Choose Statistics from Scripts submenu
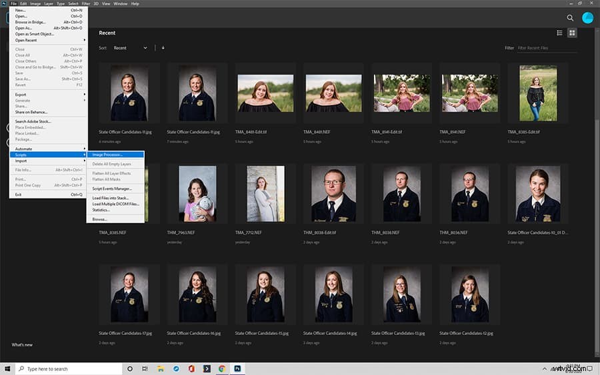 point(115,210)
